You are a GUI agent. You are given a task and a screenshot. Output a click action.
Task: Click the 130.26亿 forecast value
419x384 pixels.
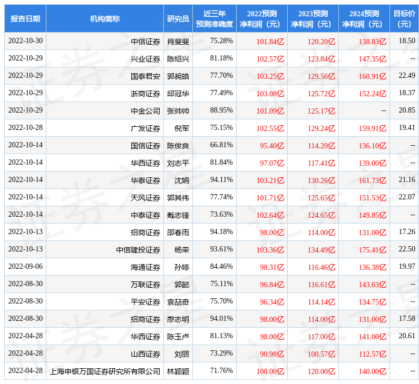tap(321, 180)
